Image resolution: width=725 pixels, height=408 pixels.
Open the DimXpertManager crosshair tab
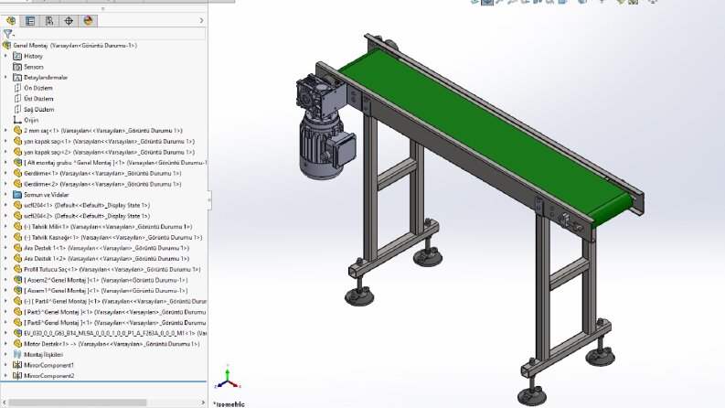tap(69, 21)
